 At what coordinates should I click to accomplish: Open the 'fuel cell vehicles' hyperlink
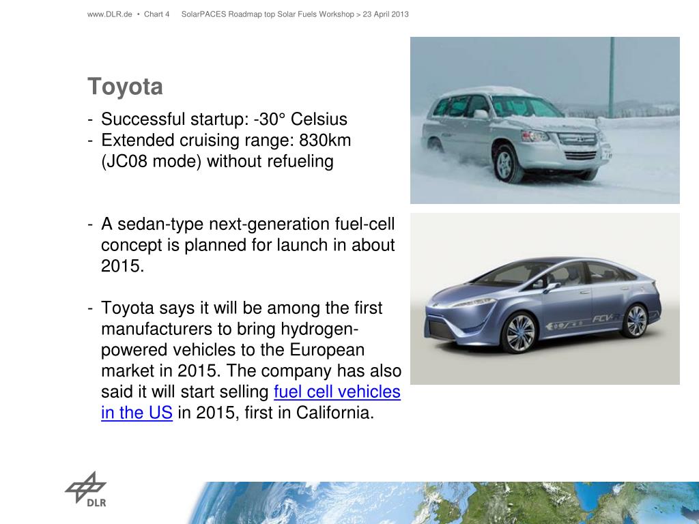click(337, 392)
